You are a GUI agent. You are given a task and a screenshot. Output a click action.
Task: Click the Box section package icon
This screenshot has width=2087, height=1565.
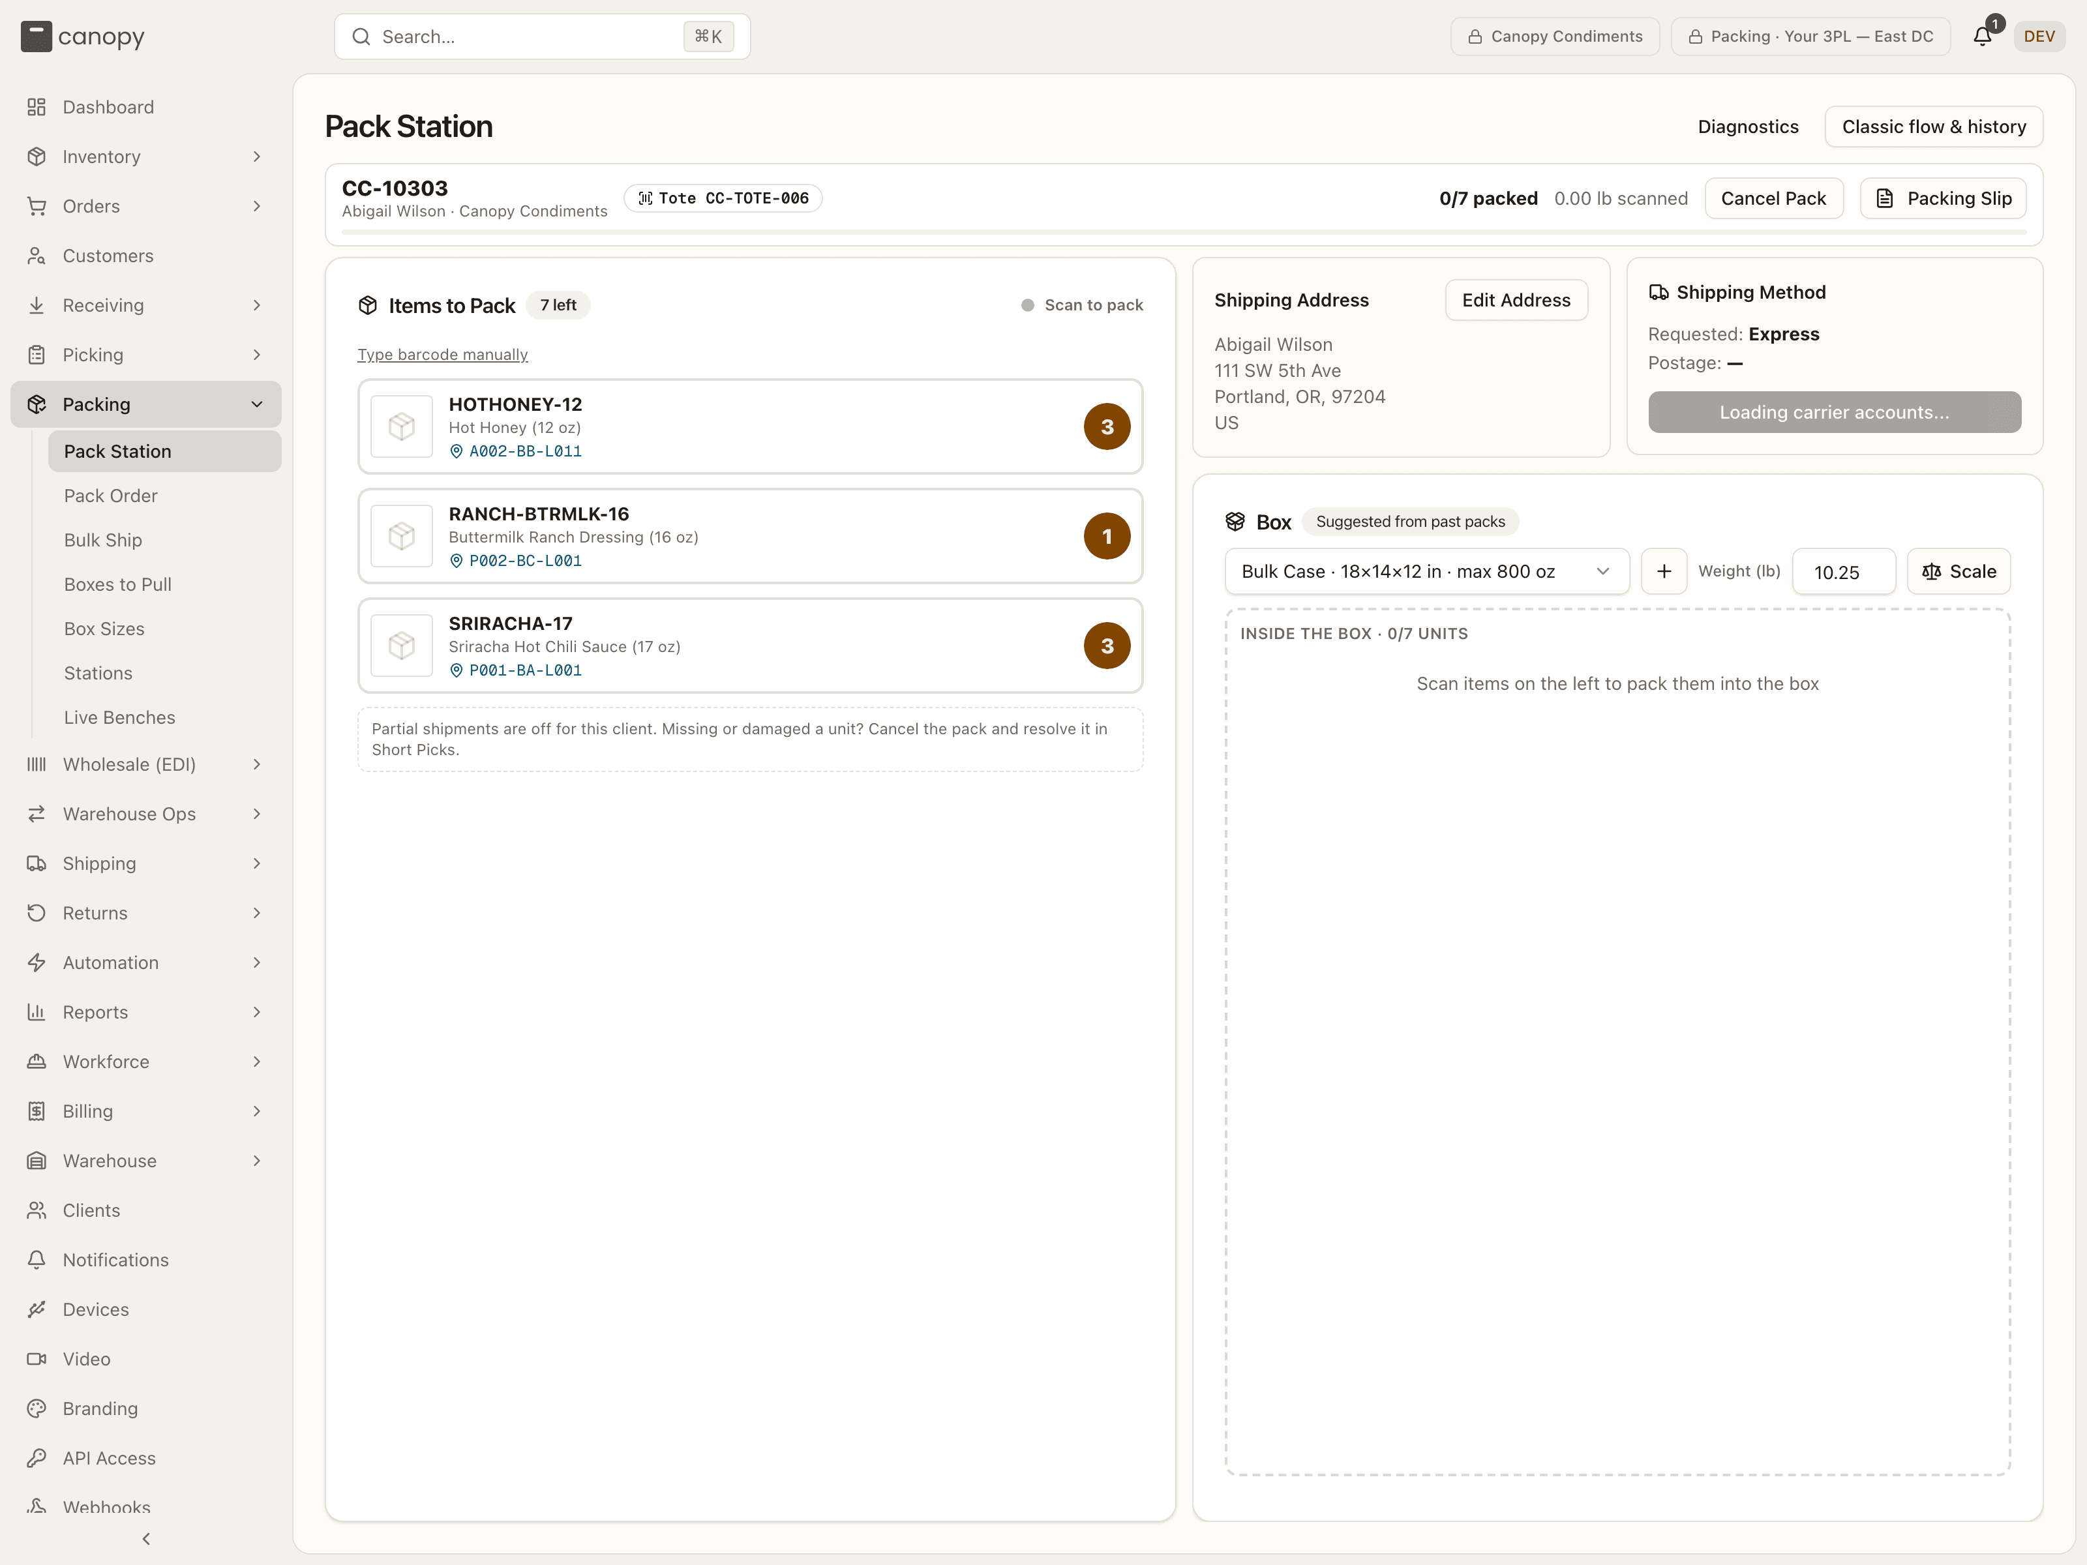1235,522
